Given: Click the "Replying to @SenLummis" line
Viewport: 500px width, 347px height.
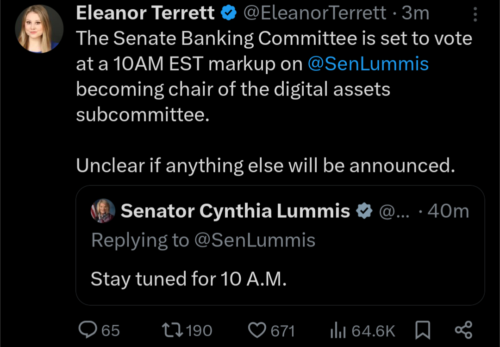Looking at the screenshot, I should click(x=203, y=240).
